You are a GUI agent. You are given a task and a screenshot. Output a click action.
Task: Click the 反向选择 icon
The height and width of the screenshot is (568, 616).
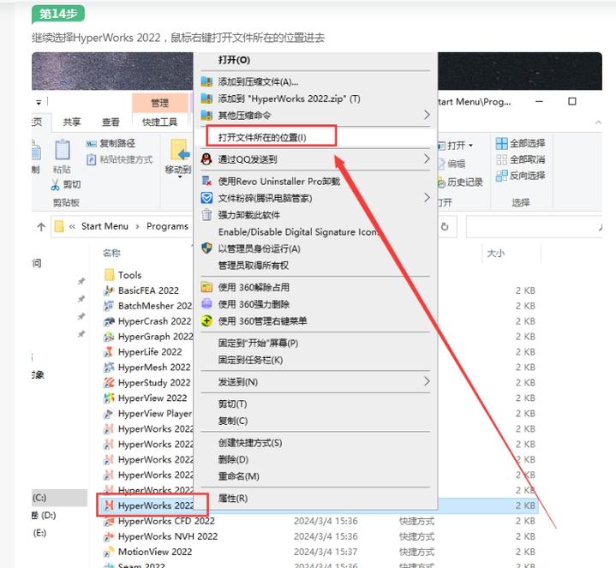tap(502, 176)
